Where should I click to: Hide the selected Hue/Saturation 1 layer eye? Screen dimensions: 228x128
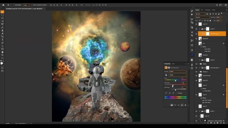(x=196, y=34)
